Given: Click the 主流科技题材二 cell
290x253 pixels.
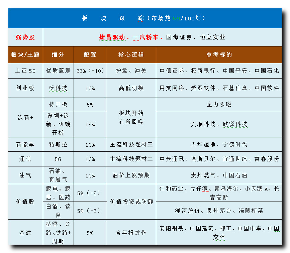Looking at the screenshot, I should (x=131, y=159).
